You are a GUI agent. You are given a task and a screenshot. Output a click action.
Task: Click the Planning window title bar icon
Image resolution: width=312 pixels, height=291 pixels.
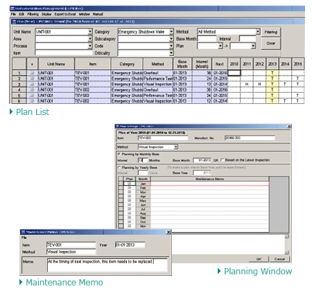pos(117,126)
